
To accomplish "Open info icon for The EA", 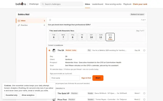I will pyautogui.click(x=144, y=50).
